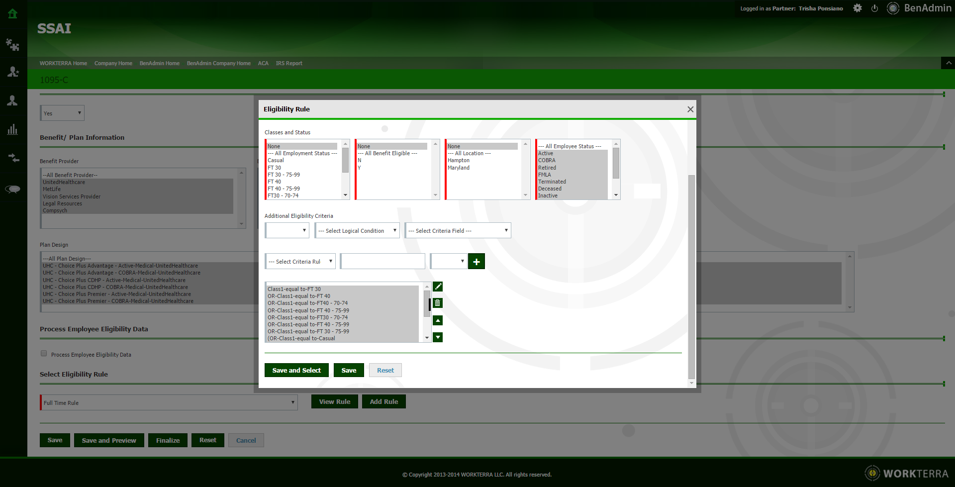Open the Select Criteria Rule dropdown

point(300,262)
